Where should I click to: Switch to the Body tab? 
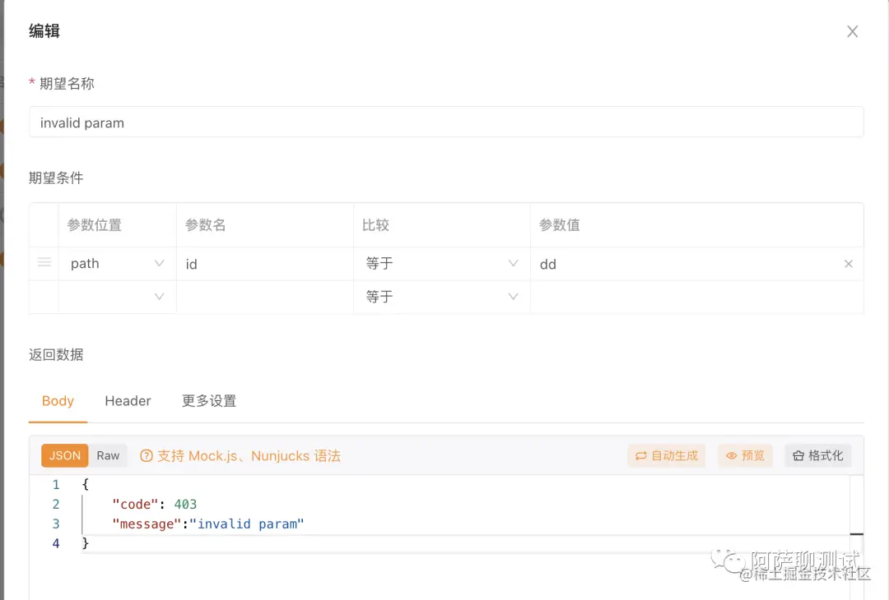pos(58,401)
